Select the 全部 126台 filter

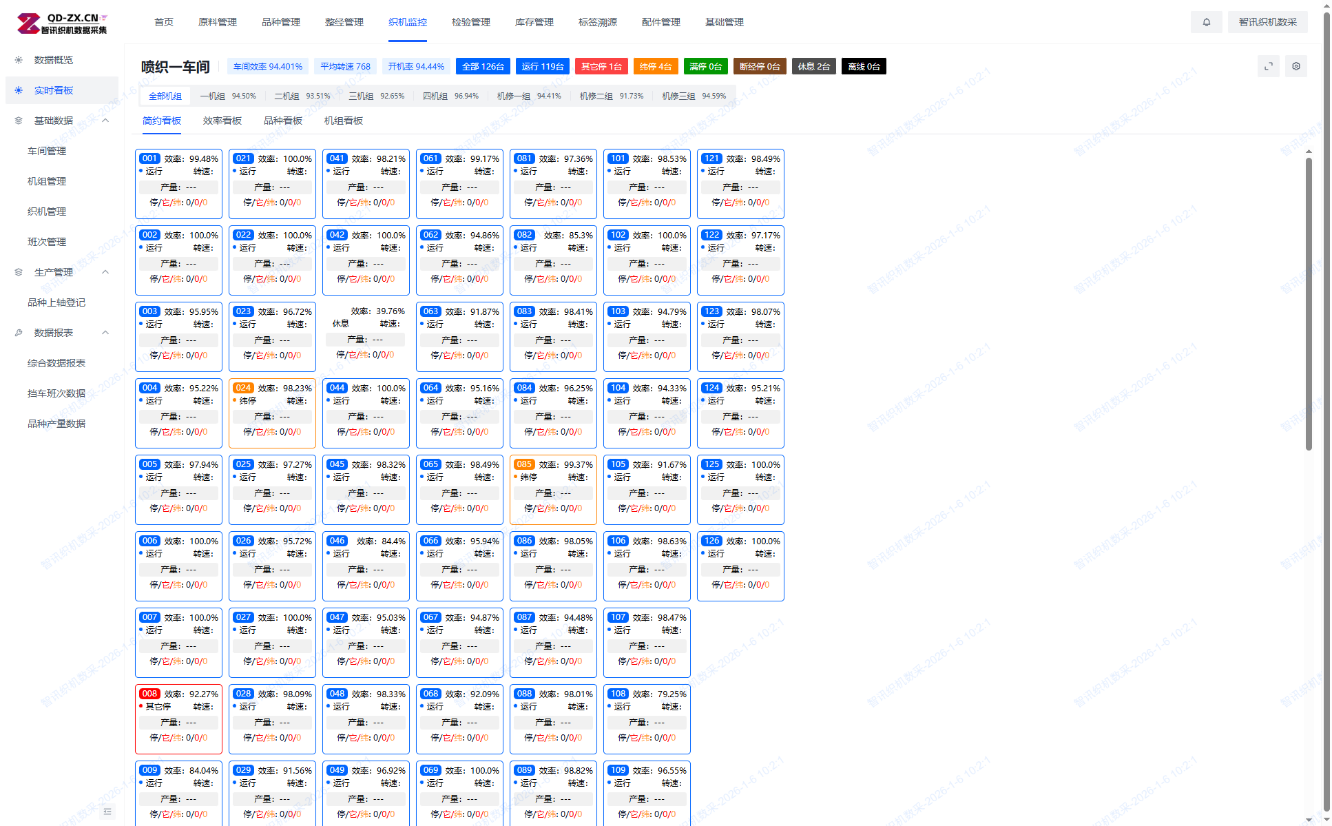(x=483, y=67)
